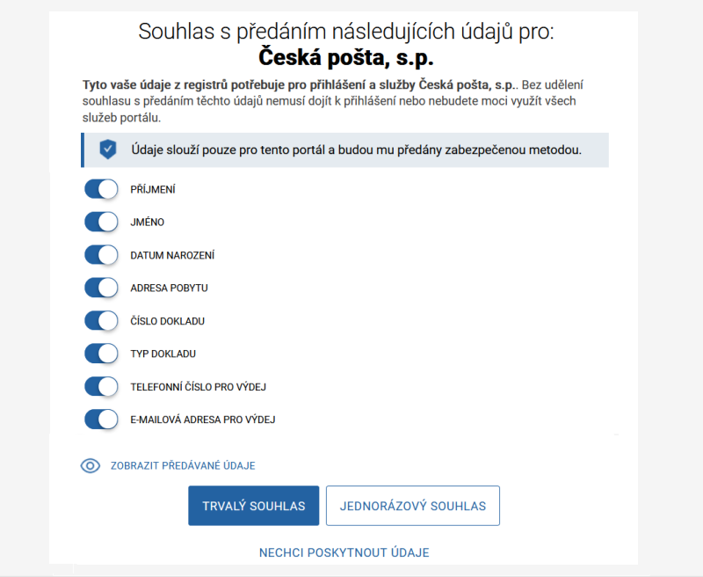Toggle DATUM NAROZENÍ sharing off

point(101,255)
